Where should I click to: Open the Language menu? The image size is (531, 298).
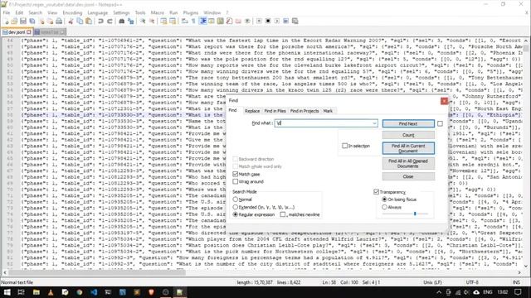98,13
